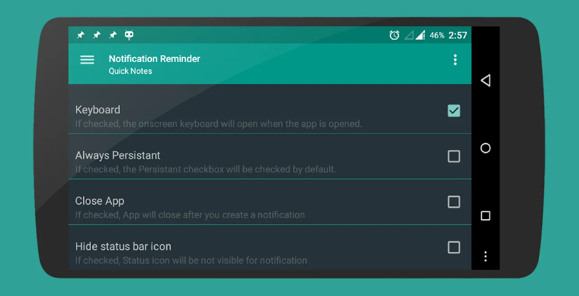579x296 pixels.
Task: Tap the 2:57 clock in status bar
Action: 458,35
